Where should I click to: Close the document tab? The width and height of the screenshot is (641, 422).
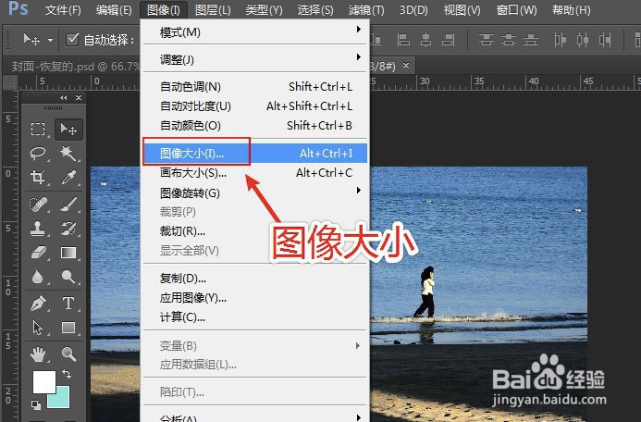tap(406, 65)
